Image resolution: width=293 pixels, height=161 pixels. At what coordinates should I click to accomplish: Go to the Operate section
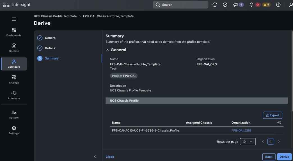[x=14, y=48]
